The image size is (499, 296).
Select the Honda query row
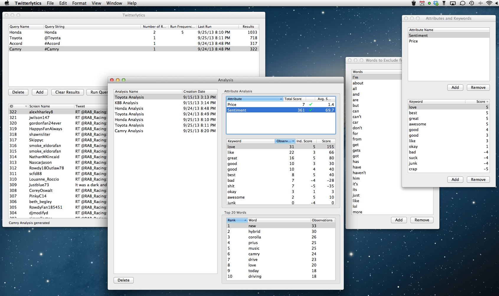click(x=134, y=32)
